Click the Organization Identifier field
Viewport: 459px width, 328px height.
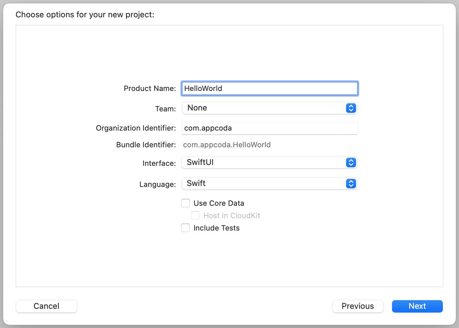(x=269, y=128)
